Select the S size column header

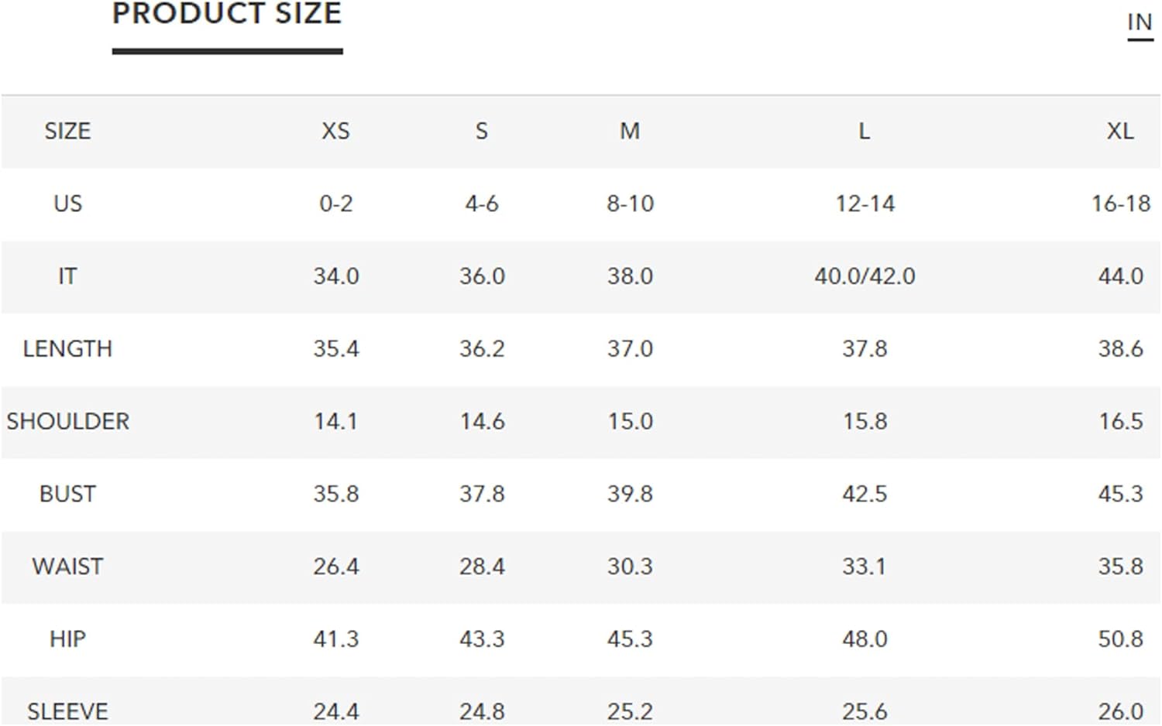coord(482,131)
